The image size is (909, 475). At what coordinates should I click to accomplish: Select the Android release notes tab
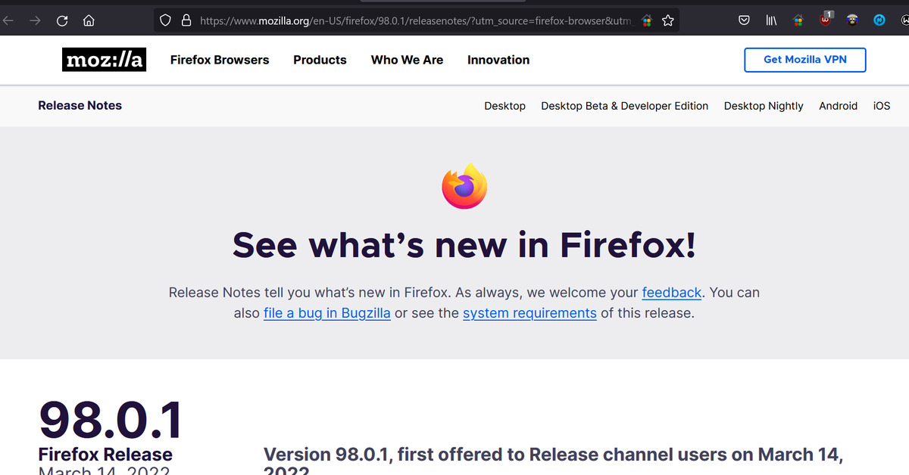838,106
